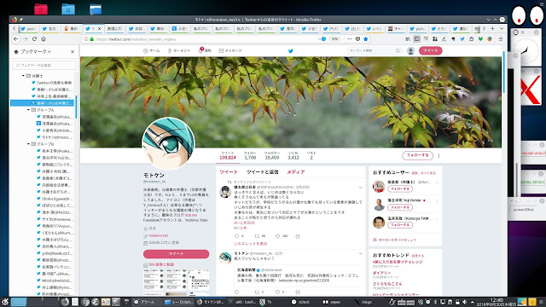
Task: Open the motoken.net profile link
Action: coord(159,235)
